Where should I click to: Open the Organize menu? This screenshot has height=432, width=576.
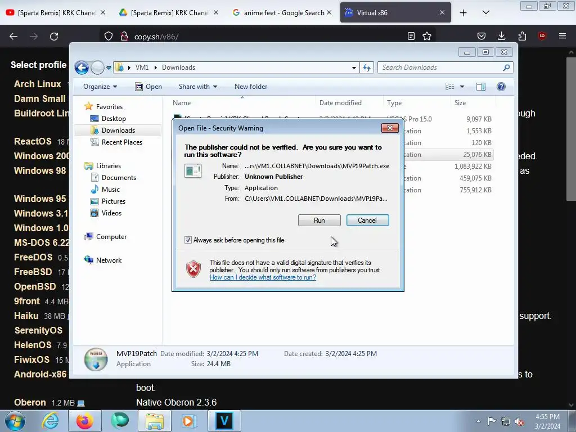coord(100,87)
